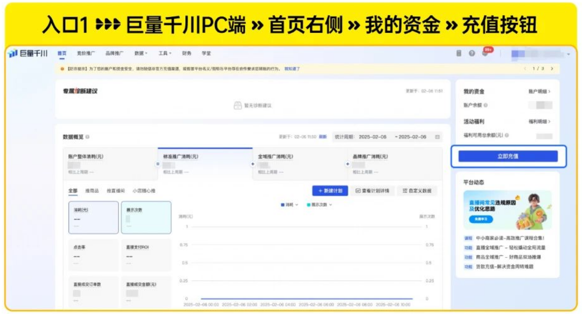
Task: Toggle the 点击率 metric card
Action: (x=93, y=255)
